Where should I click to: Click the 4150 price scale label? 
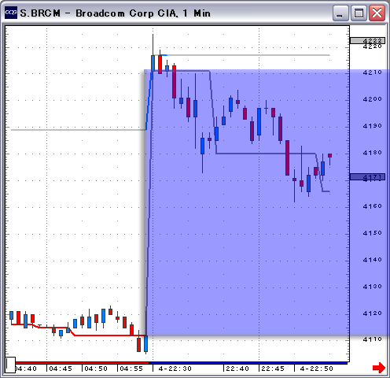coord(372,233)
